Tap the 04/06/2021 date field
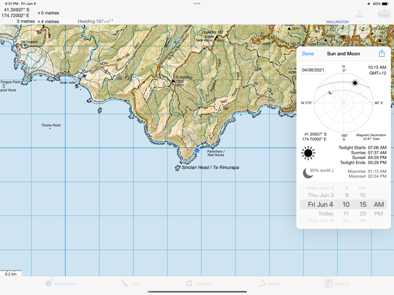The height and width of the screenshot is (295, 394). coord(313,70)
